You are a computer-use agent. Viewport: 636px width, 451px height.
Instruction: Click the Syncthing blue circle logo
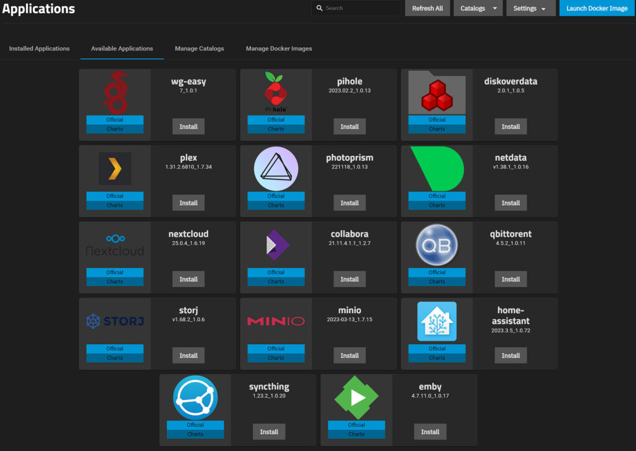click(x=195, y=398)
